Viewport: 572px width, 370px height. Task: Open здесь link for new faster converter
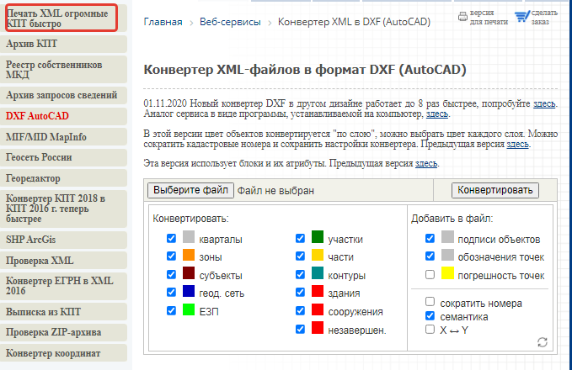point(544,103)
